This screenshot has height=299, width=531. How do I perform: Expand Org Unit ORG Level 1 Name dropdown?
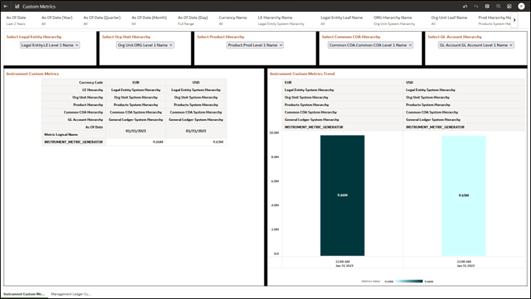click(x=146, y=45)
